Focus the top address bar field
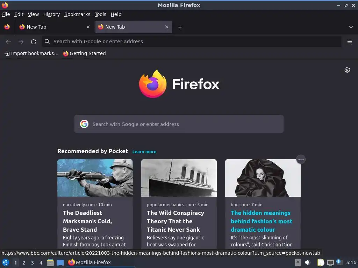The height and width of the screenshot is (268, 358). (191, 42)
